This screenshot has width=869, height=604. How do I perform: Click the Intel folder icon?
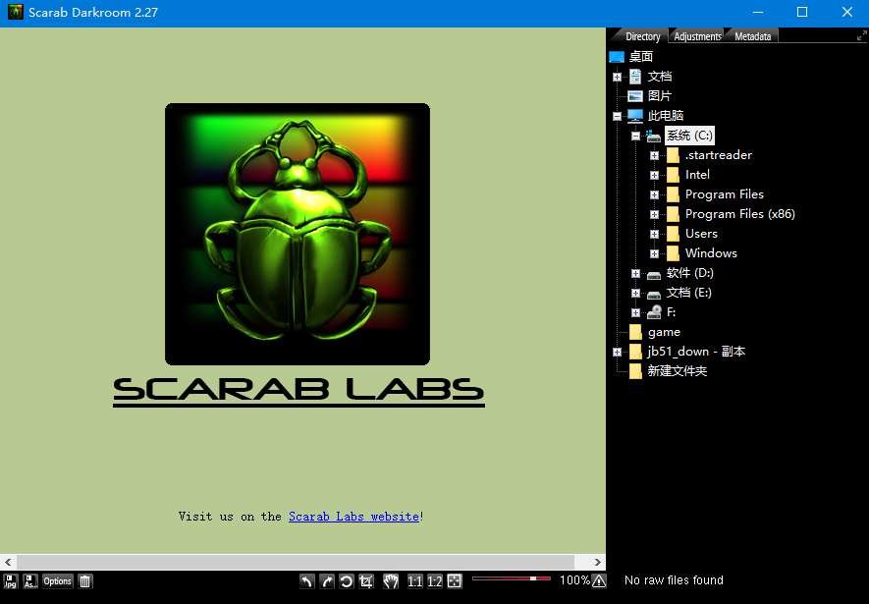point(673,175)
